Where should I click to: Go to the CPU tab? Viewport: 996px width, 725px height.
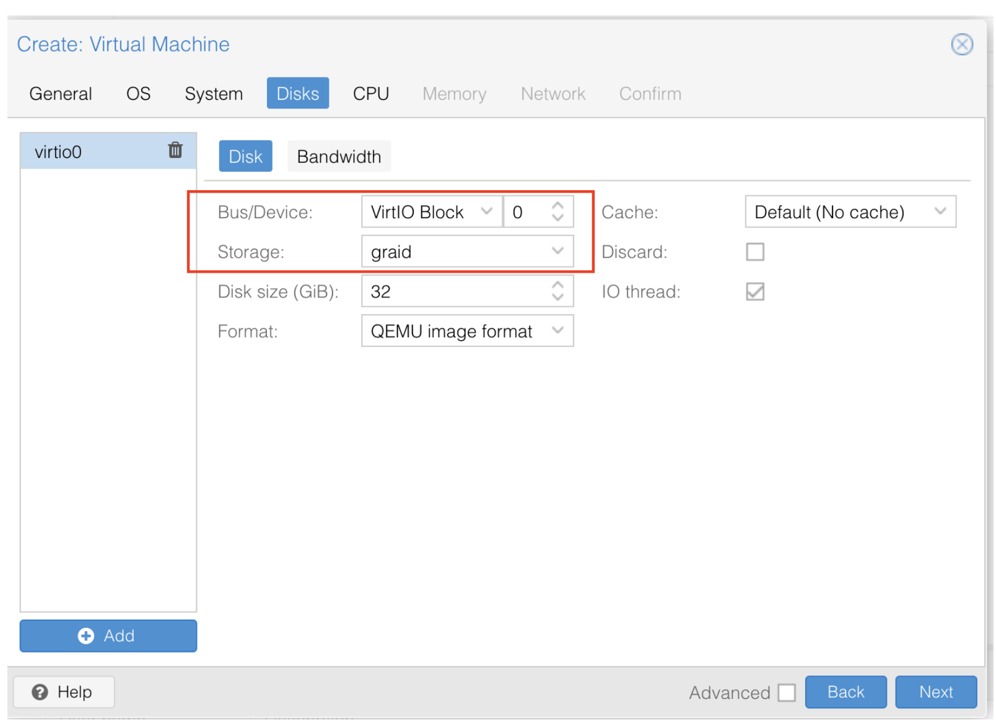(x=370, y=93)
